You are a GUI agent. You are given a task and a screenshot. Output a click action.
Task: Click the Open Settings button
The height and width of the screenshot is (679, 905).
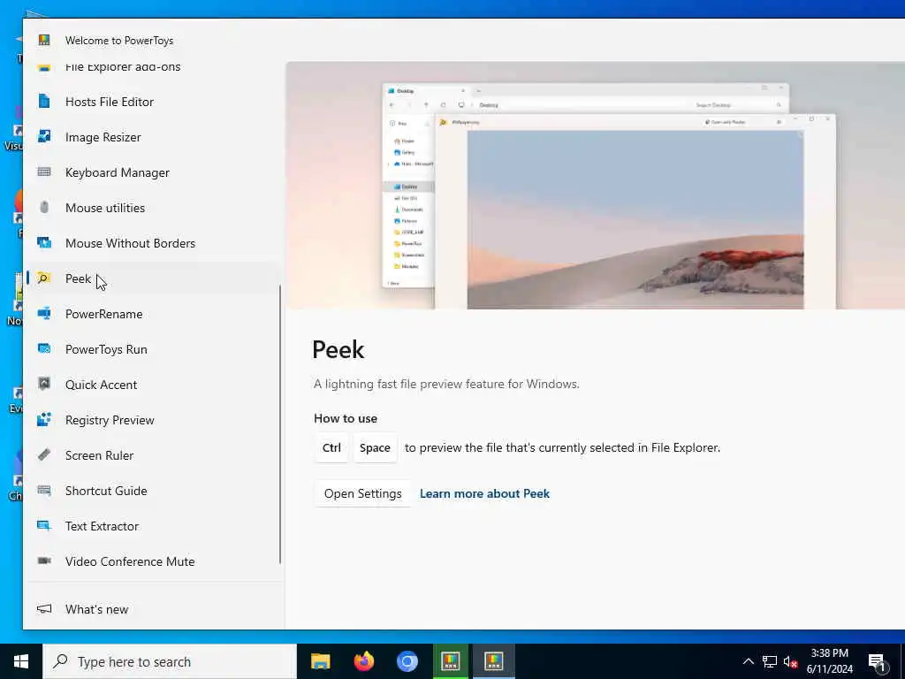pyautogui.click(x=362, y=493)
